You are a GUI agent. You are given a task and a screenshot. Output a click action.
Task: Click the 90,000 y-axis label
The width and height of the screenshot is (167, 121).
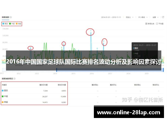click(5, 42)
